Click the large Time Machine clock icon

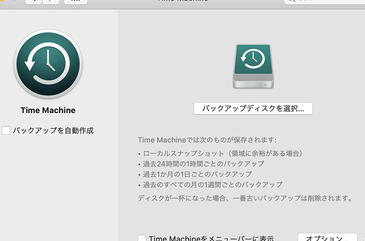48,64
